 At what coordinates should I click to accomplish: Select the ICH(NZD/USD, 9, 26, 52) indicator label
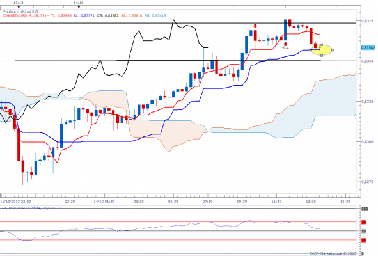click(x=24, y=15)
